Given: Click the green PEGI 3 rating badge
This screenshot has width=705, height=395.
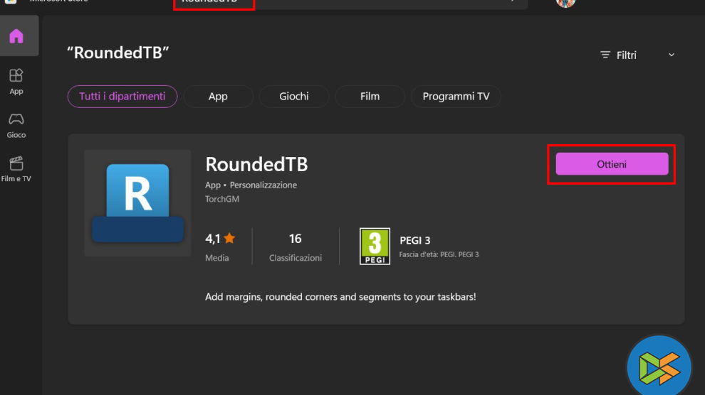Looking at the screenshot, I should click(375, 247).
